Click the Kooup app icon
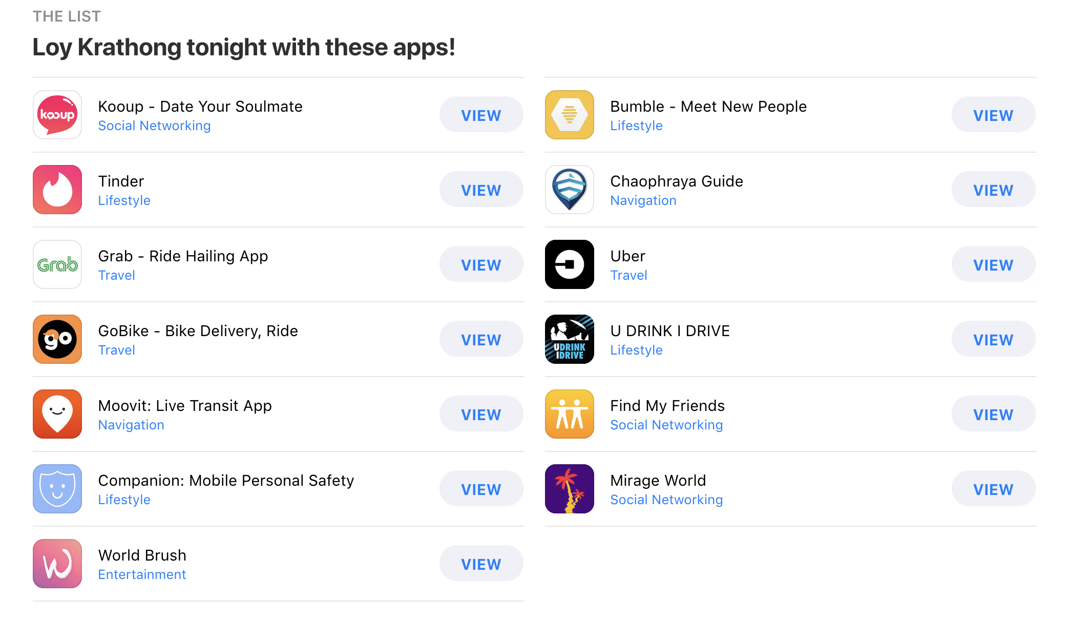This screenshot has width=1090, height=620. (x=57, y=115)
